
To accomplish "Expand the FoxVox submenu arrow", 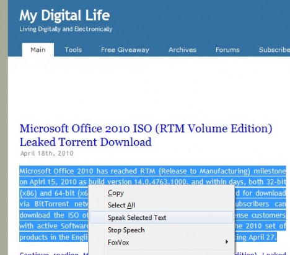I will [x=227, y=242].
